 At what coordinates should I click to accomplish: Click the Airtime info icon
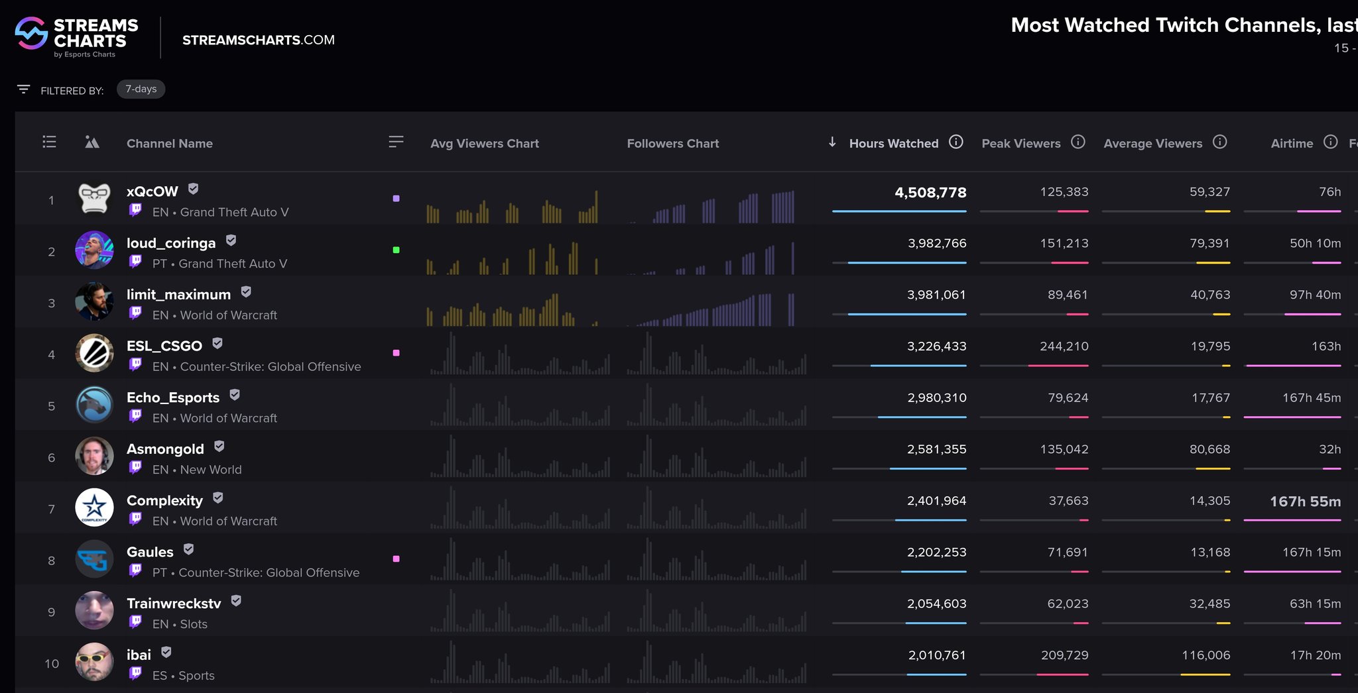(1330, 142)
